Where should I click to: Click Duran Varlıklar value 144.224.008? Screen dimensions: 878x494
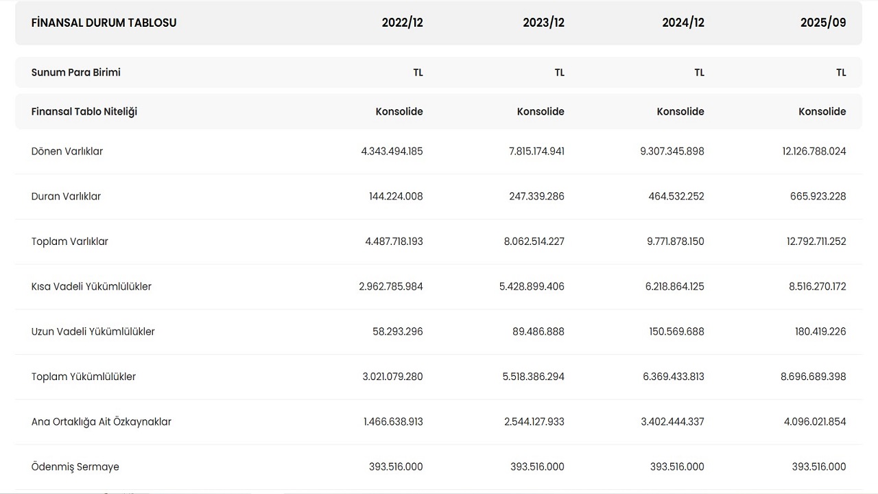[396, 197]
